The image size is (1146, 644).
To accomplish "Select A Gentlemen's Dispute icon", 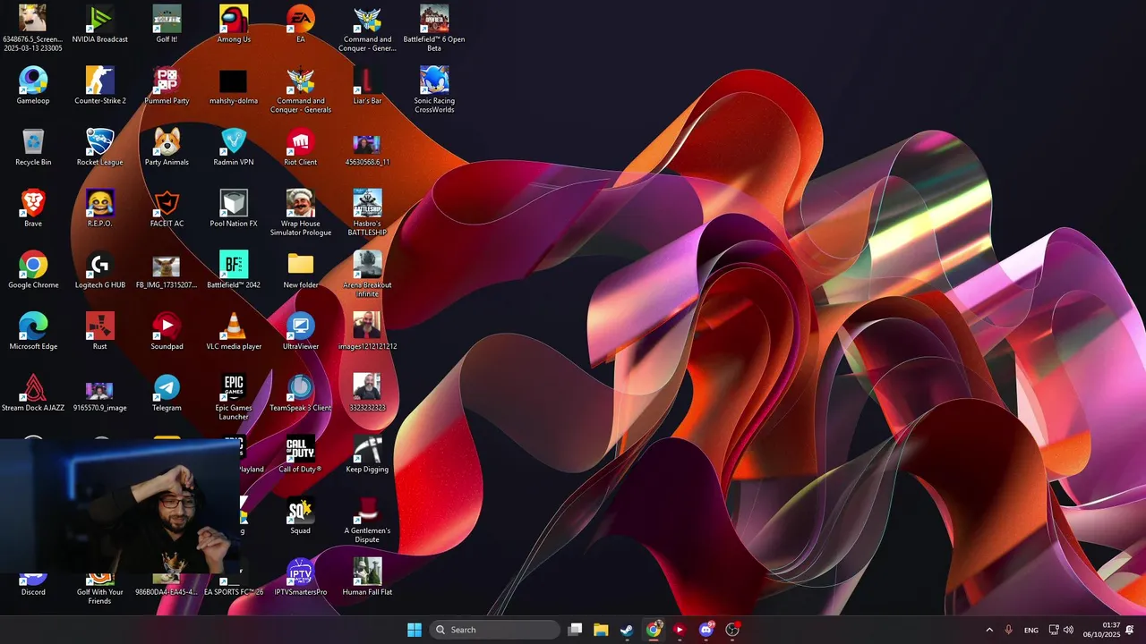I will 367,521.
